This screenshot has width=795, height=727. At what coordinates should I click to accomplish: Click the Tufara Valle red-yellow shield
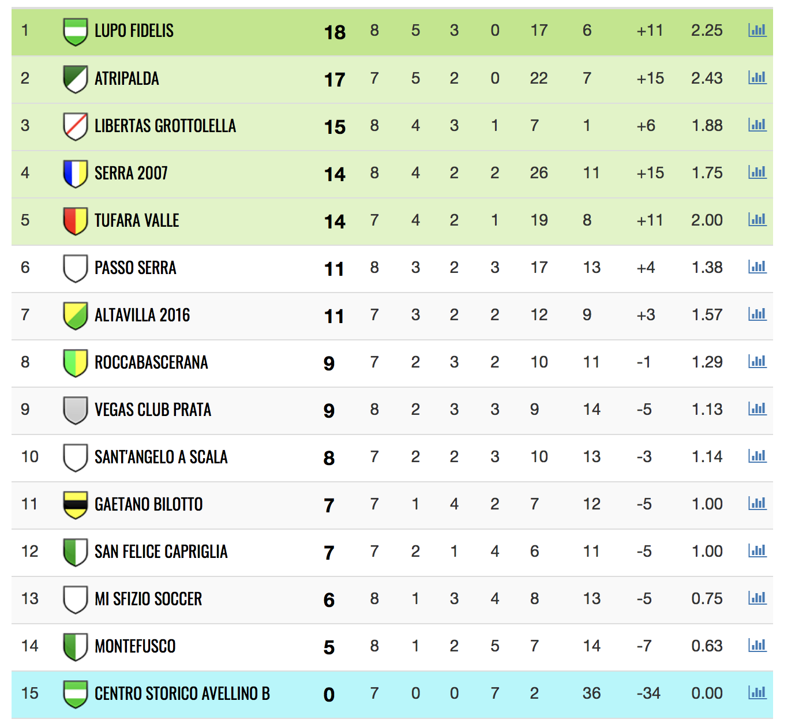(75, 221)
